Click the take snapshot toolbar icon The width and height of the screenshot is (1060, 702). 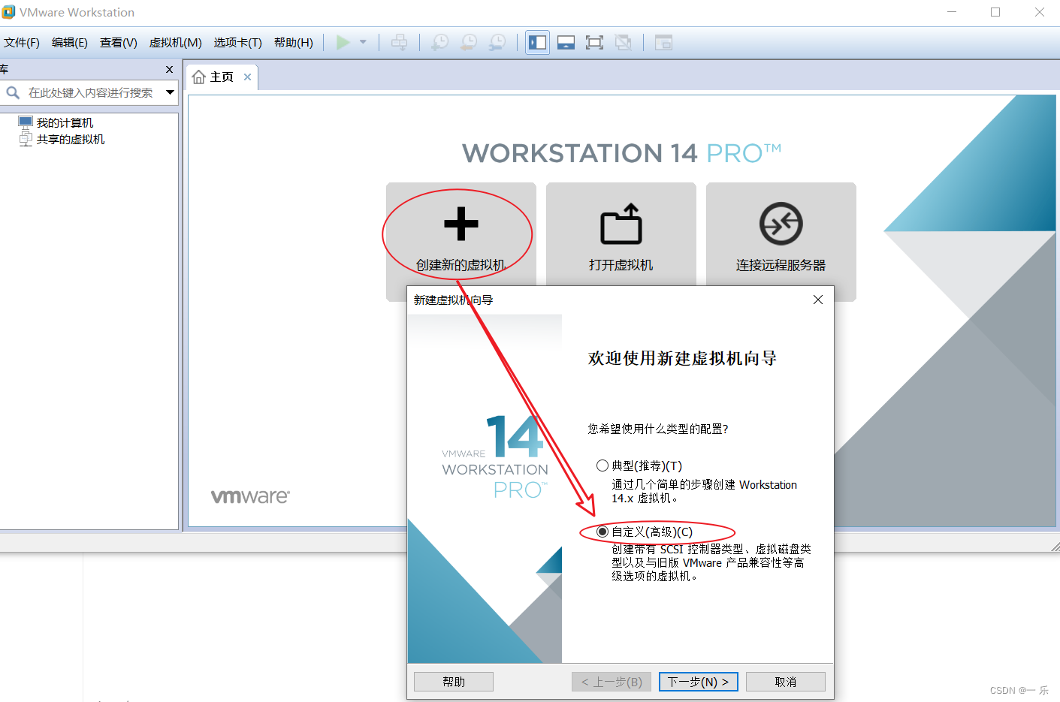[x=439, y=43]
